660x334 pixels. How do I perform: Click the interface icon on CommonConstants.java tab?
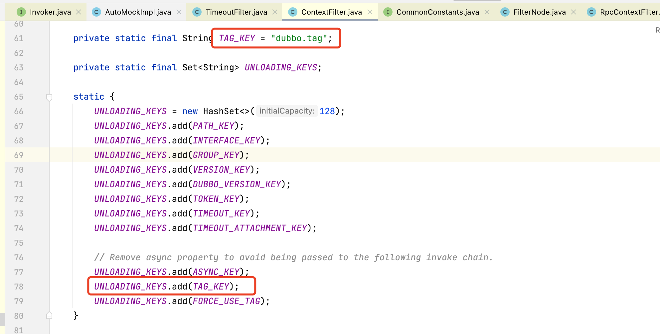pos(388,12)
